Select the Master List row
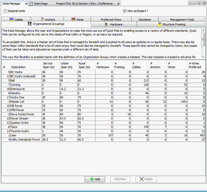Viewport: 207px width, 192px height. point(103,102)
